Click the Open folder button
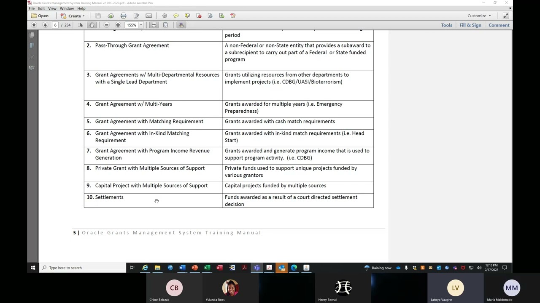The image size is (540, 303). pyautogui.click(x=40, y=16)
